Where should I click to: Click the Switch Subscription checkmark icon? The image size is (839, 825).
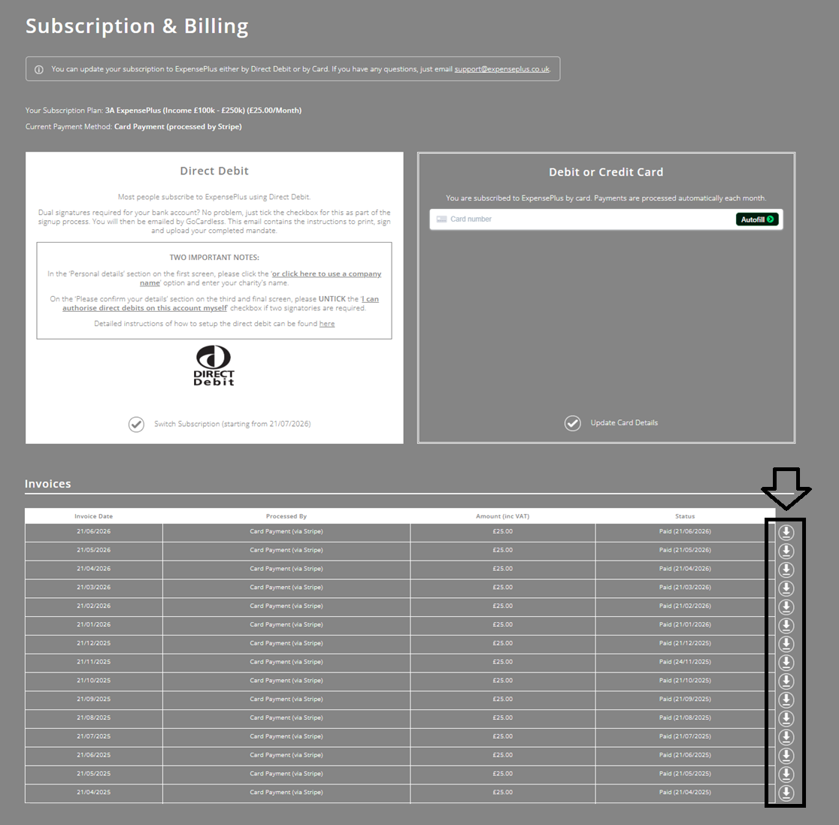(136, 425)
